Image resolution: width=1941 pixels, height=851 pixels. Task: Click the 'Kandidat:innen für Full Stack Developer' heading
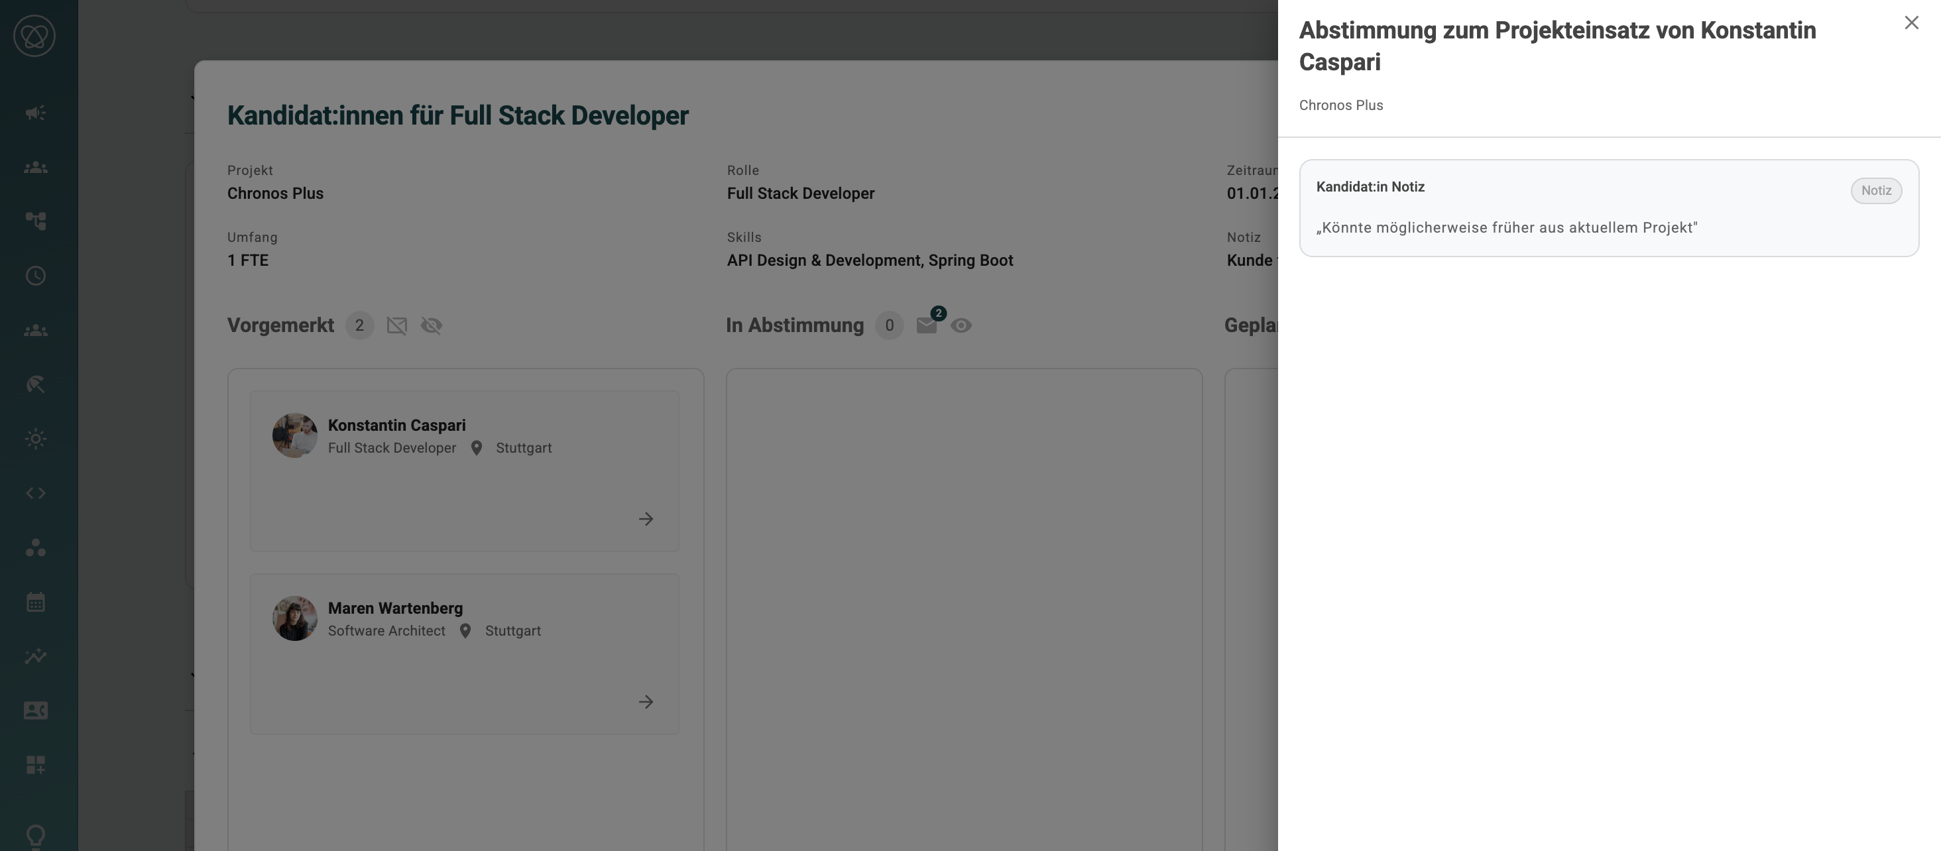pos(458,115)
